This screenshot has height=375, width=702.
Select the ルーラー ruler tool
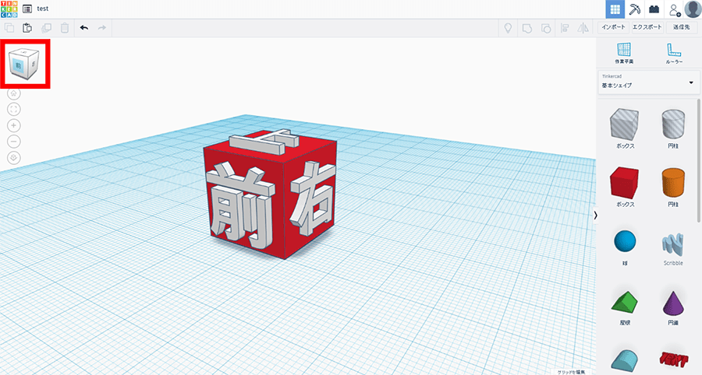[674, 53]
